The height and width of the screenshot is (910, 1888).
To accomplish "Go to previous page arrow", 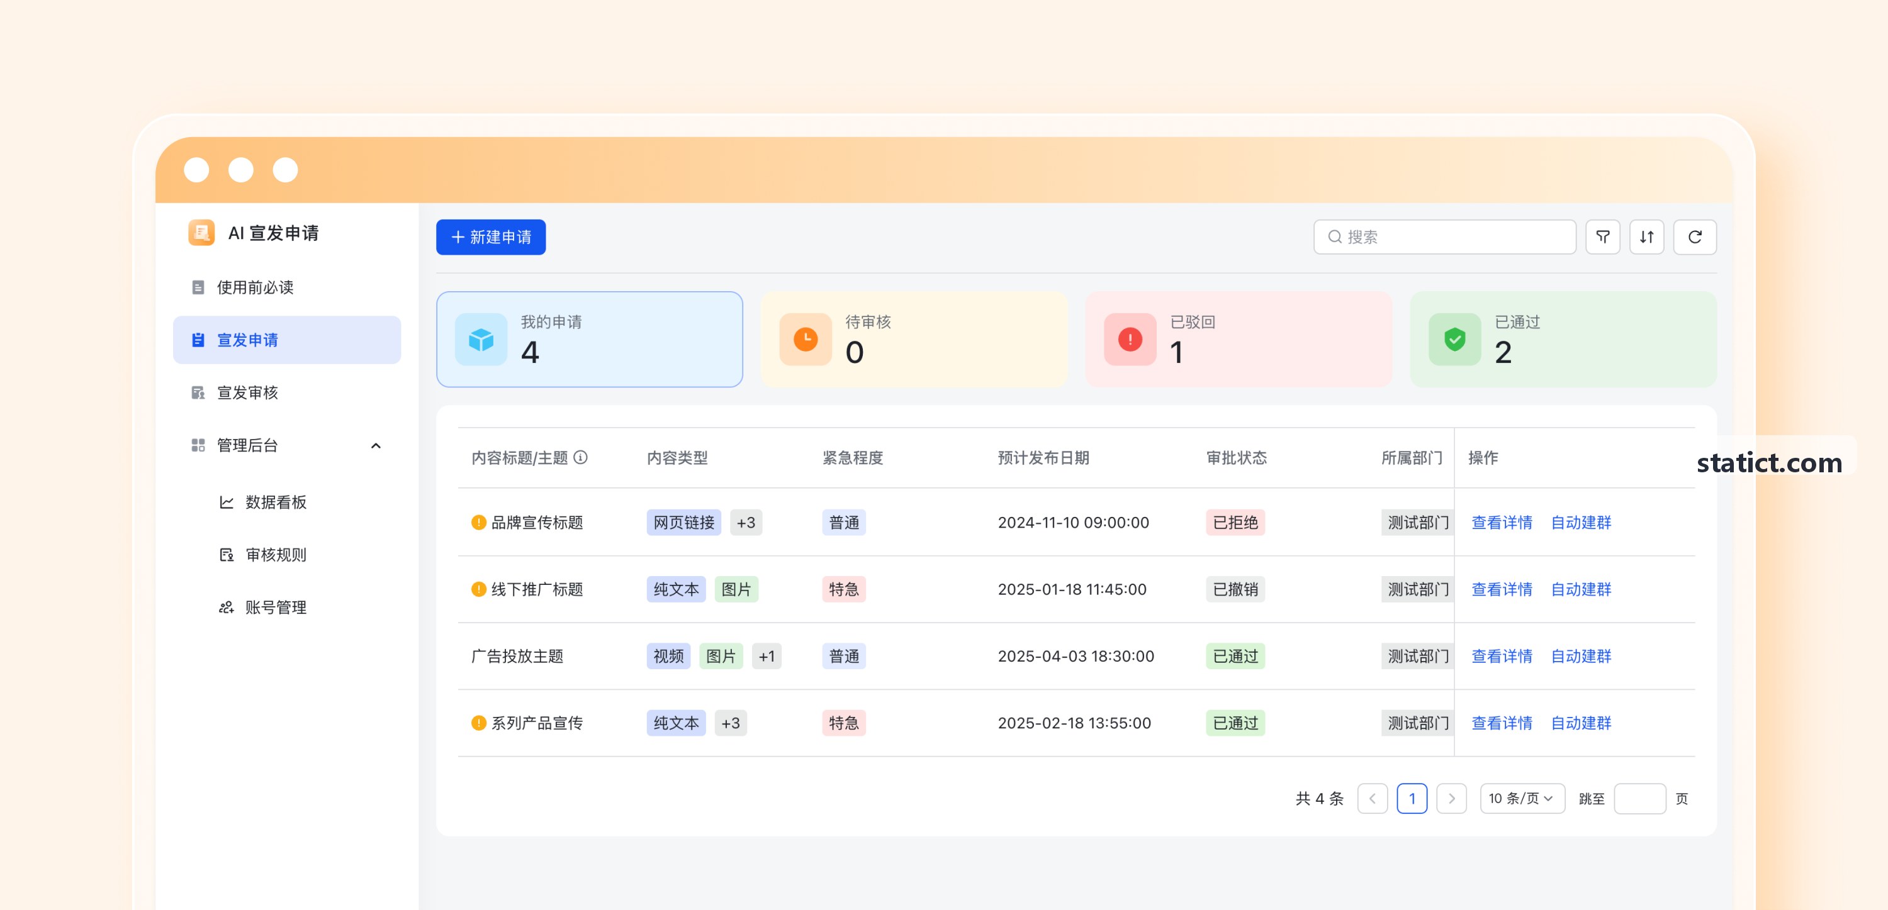I will [x=1372, y=799].
